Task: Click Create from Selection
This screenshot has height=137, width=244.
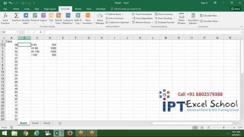Action: click(x=117, y=22)
